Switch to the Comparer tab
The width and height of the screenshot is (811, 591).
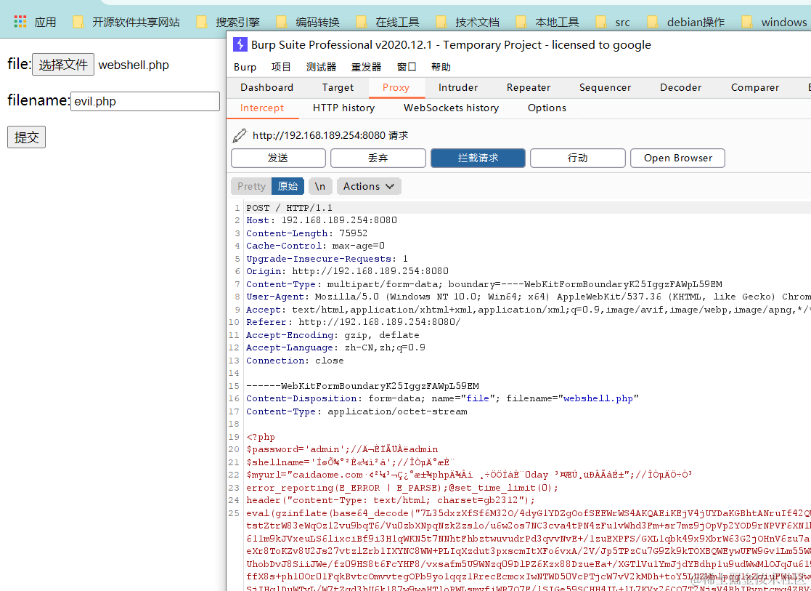(755, 87)
